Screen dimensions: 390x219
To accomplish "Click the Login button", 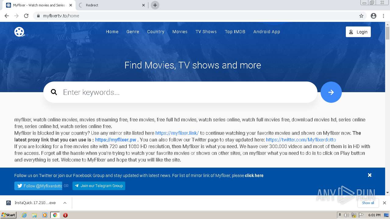I will 358,32.
